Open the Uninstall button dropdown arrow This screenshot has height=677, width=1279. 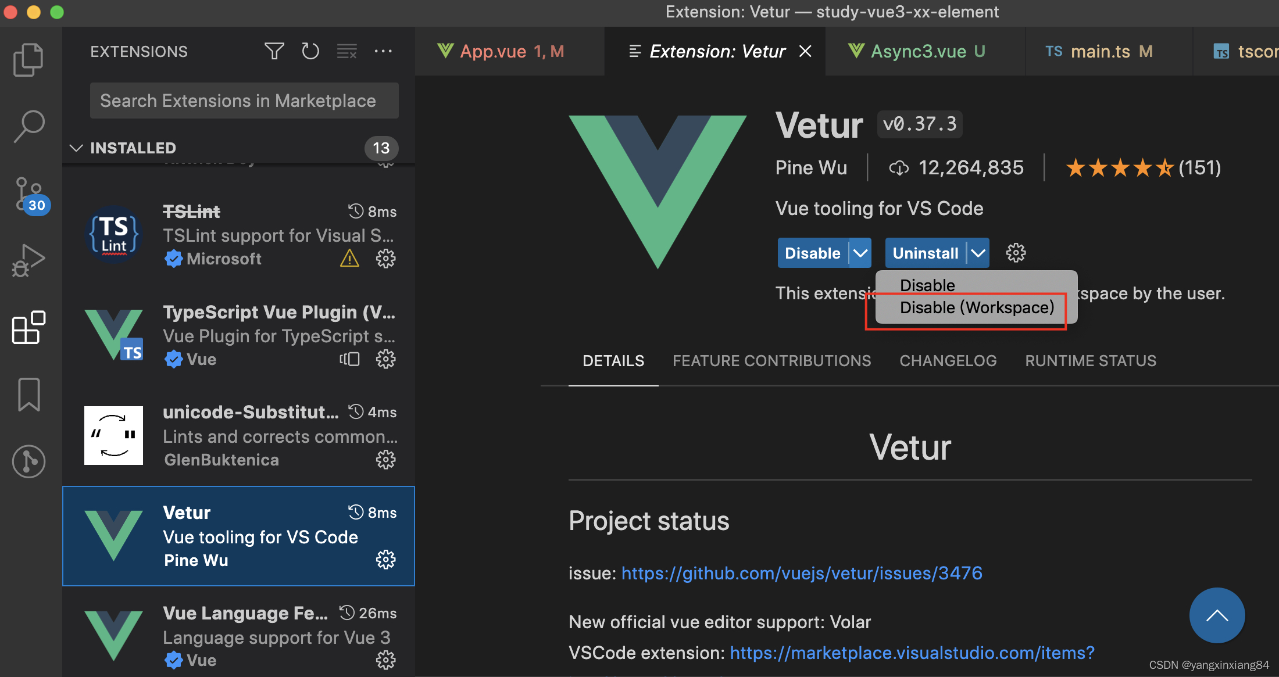(x=978, y=253)
